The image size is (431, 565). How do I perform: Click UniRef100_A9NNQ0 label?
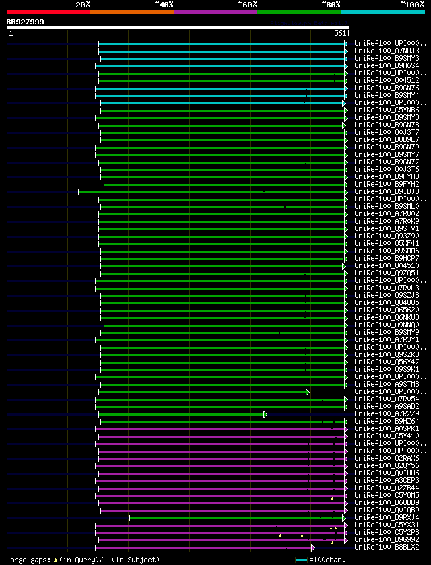(x=387, y=325)
